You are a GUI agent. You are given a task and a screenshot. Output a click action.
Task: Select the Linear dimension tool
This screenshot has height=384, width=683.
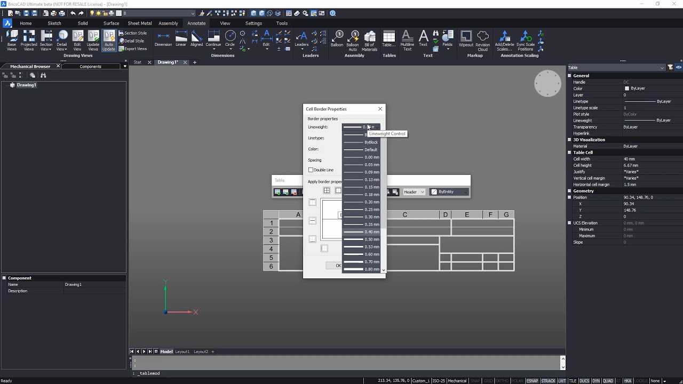pyautogui.click(x=181, y=39)
